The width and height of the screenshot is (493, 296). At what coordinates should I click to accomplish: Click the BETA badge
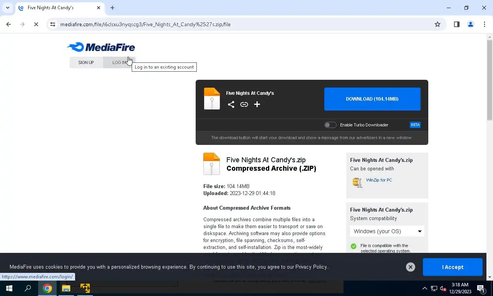(x=415, y=125)
